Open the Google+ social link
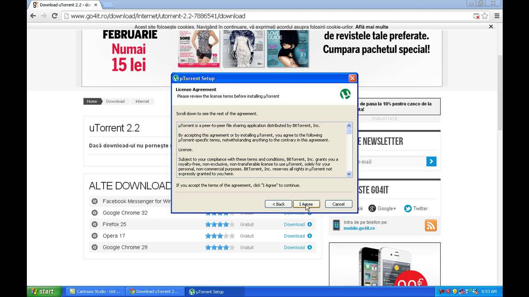Screen dimensions: 529x297 382,209
